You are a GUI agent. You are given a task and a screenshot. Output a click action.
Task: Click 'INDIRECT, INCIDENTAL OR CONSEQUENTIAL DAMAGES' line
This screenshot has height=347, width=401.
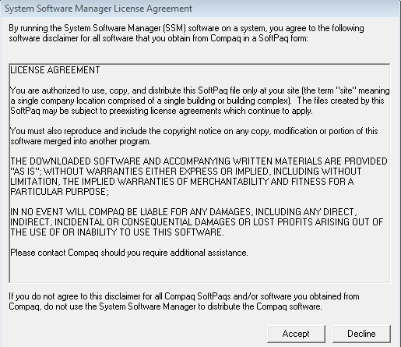click(x=196, y=222)
